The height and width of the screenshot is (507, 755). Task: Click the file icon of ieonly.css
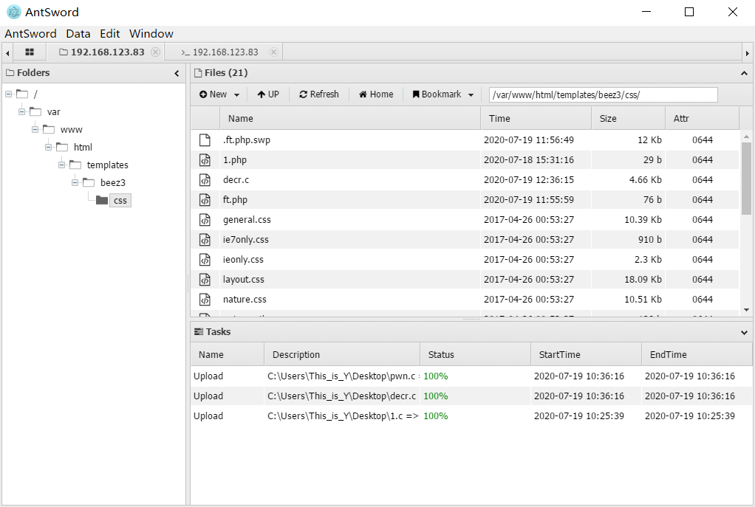point(205,260)
